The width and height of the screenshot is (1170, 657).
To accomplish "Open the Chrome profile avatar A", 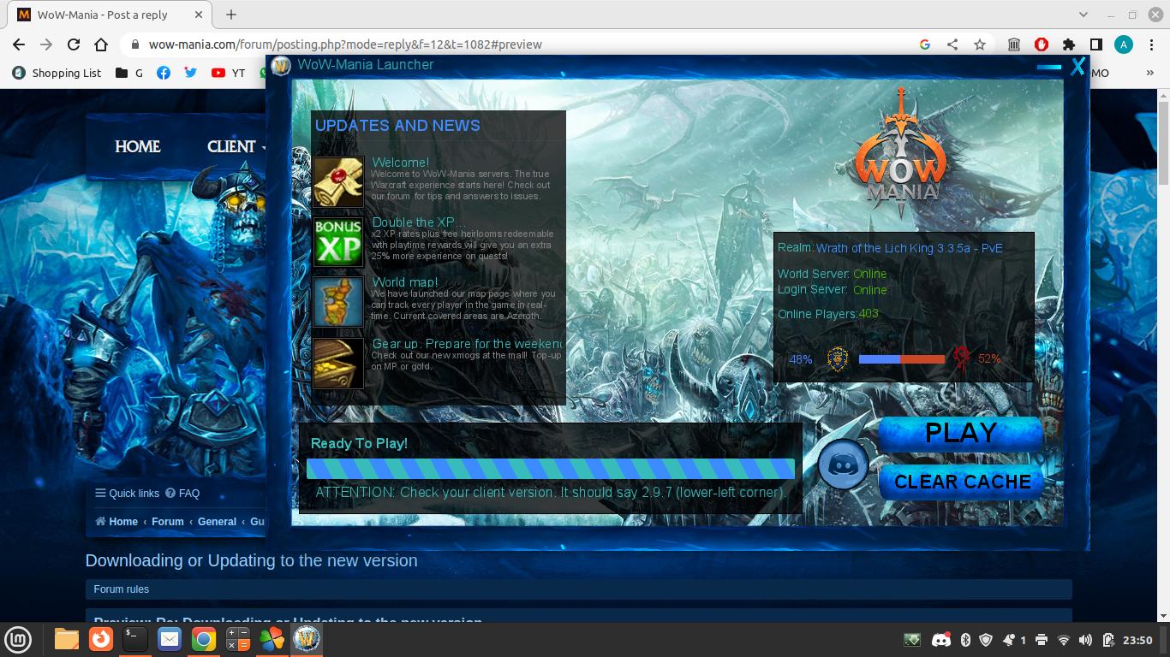I will point(1124,44).
